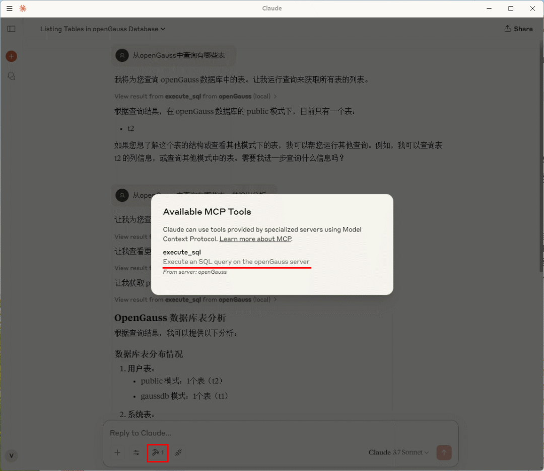The width and height of the screenshot is (544, 471).
Task: Open the hamburger menu
Action: 9,9
